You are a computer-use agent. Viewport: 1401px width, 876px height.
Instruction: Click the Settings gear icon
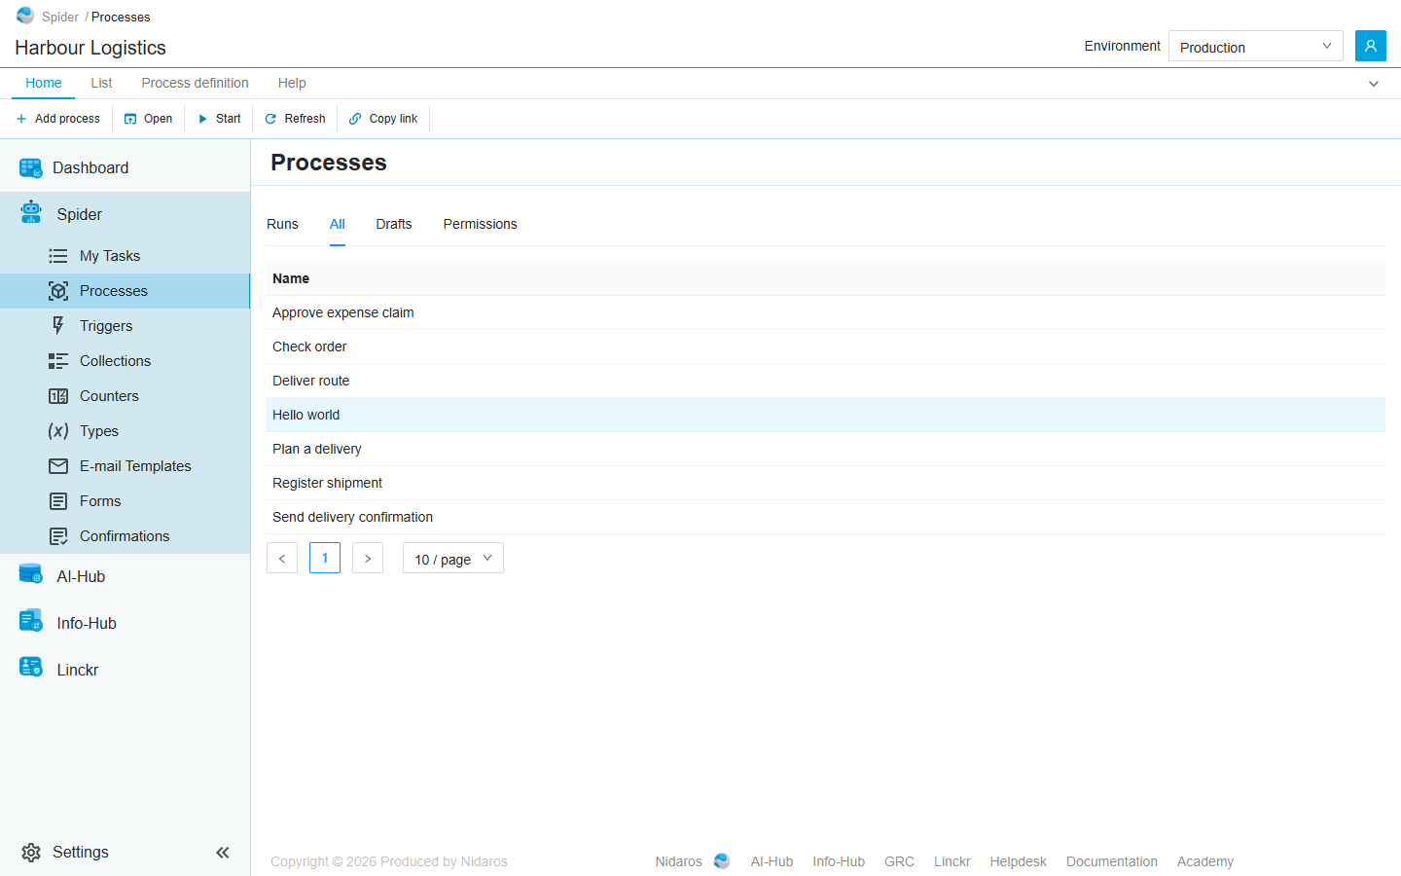(31, 853)
